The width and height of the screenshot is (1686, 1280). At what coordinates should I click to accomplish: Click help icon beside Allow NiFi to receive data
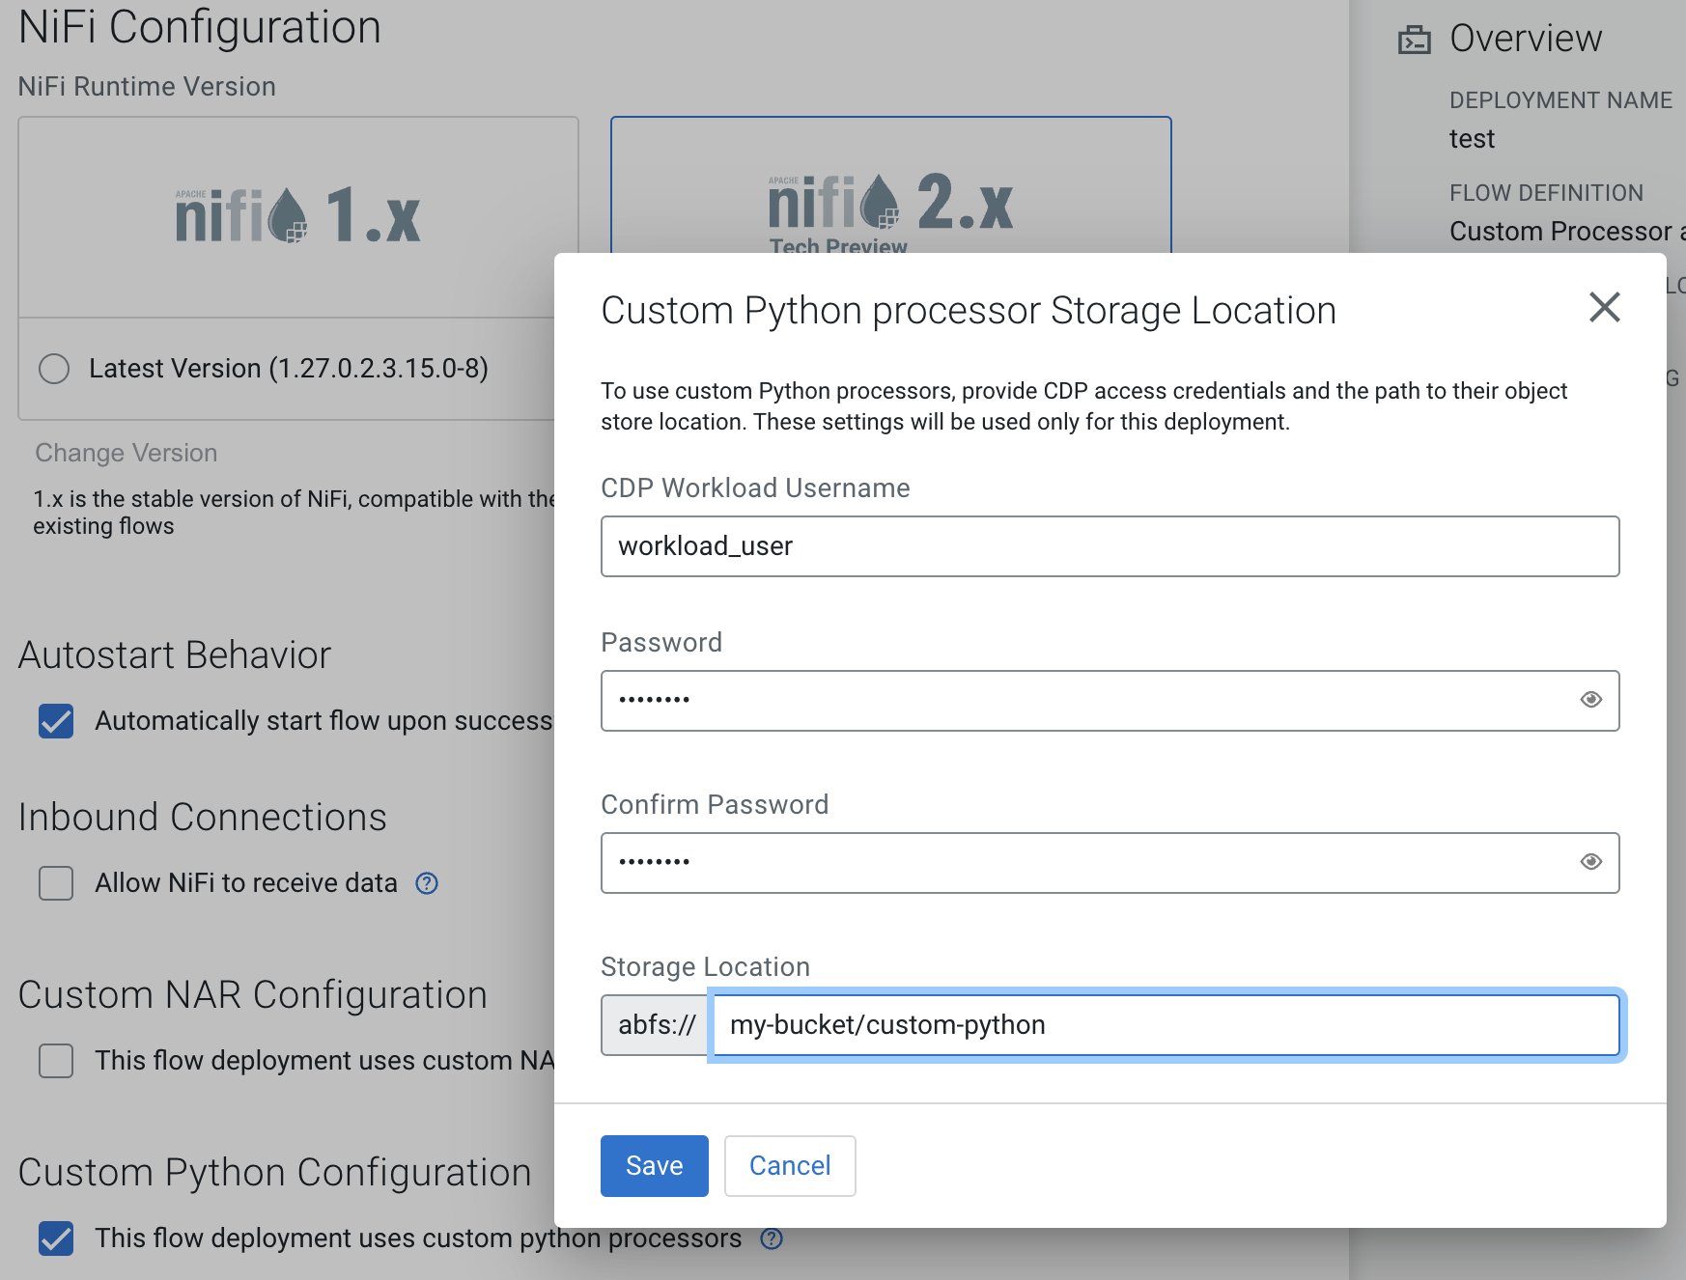(427, 883)
